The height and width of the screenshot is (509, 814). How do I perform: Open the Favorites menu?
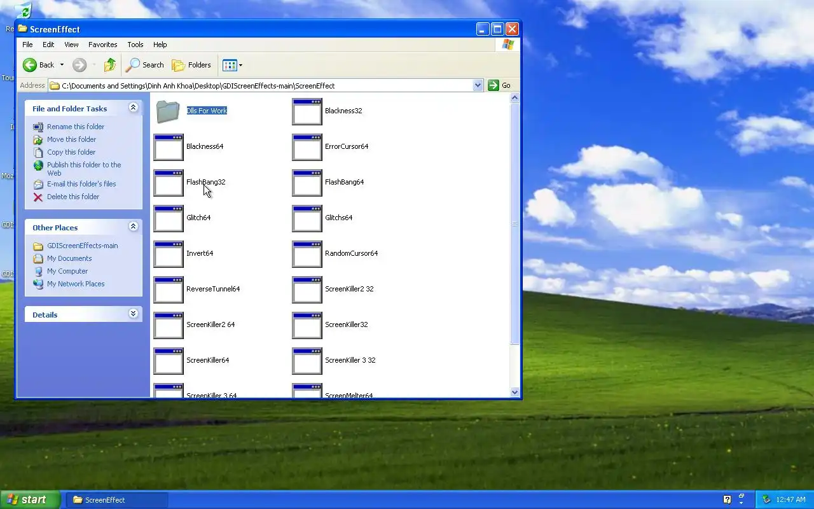(102, 45)
